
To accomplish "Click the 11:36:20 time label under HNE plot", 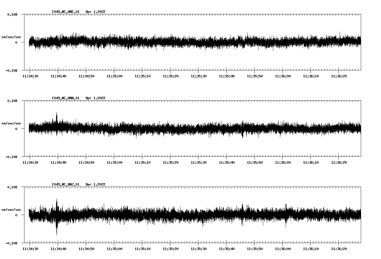I will tap(339, 76).
